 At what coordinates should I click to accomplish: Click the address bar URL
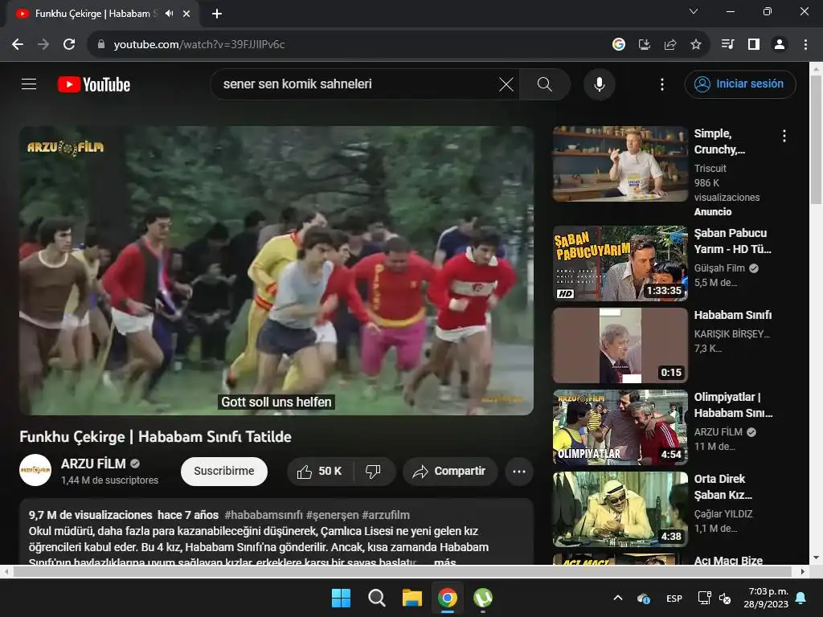point(199,44)
